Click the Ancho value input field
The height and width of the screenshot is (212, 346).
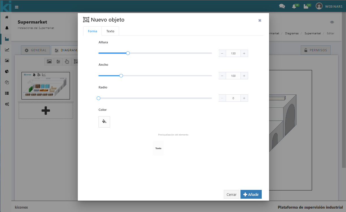233,76
